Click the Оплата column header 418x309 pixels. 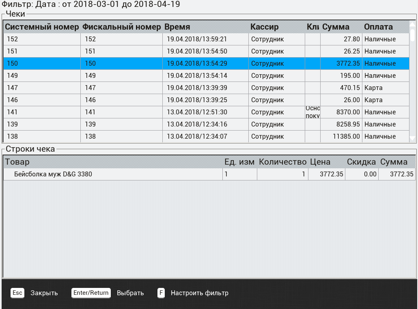pos(386,27)
